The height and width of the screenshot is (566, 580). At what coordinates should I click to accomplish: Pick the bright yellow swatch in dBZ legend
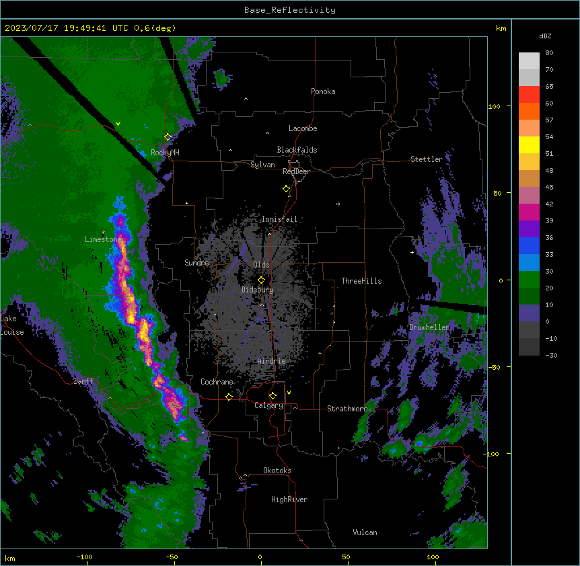[529, 145]
